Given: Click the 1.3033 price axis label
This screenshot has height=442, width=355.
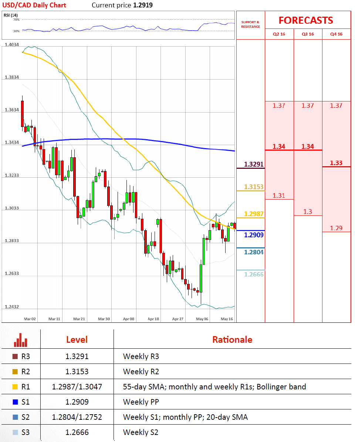Looking at the screenshot, I should (12, 208).
